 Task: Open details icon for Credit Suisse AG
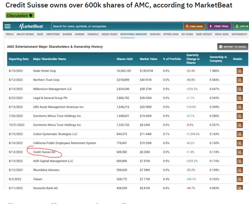click(240, 152)
